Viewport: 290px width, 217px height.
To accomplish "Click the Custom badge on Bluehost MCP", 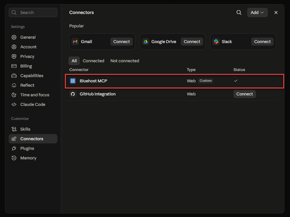I will click(x=206, y=81).
